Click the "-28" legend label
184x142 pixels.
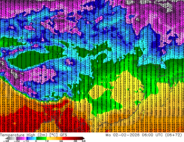[6, 141]
